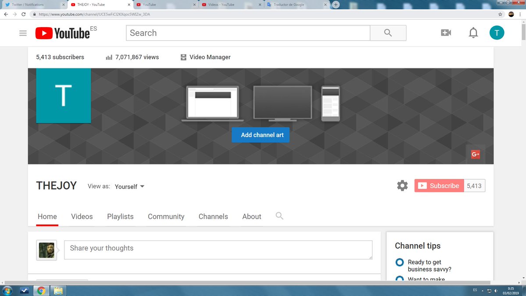The image size is (526, 296).
Task: Click the magnifier search button
Action: coord(388,33)
